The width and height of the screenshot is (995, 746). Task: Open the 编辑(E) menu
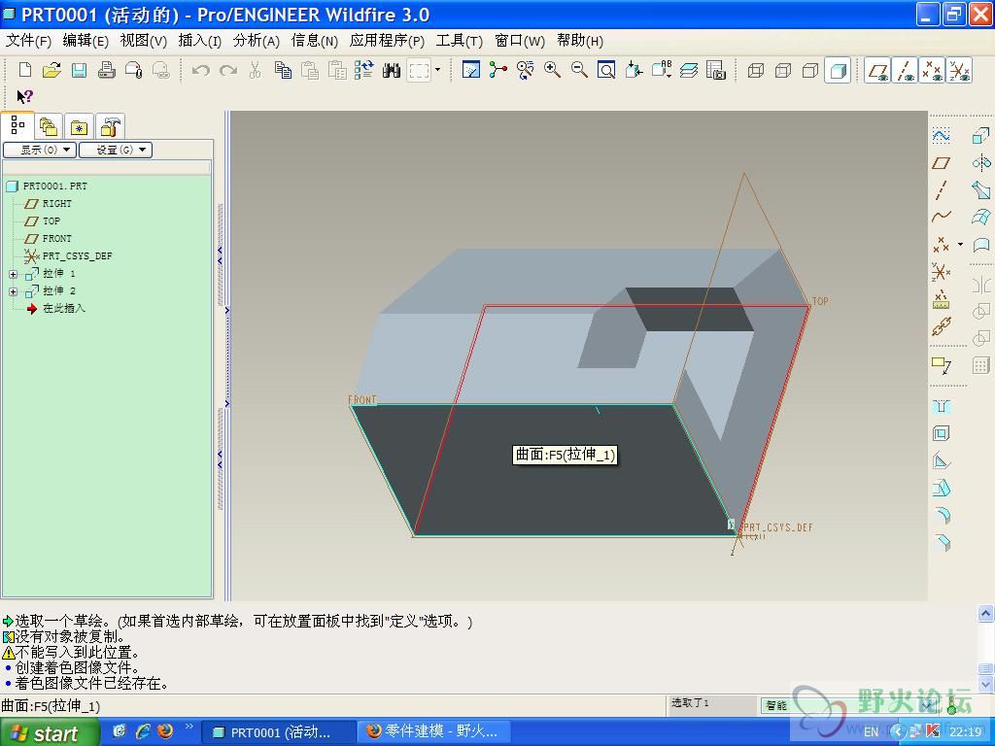tap(86, 41)
